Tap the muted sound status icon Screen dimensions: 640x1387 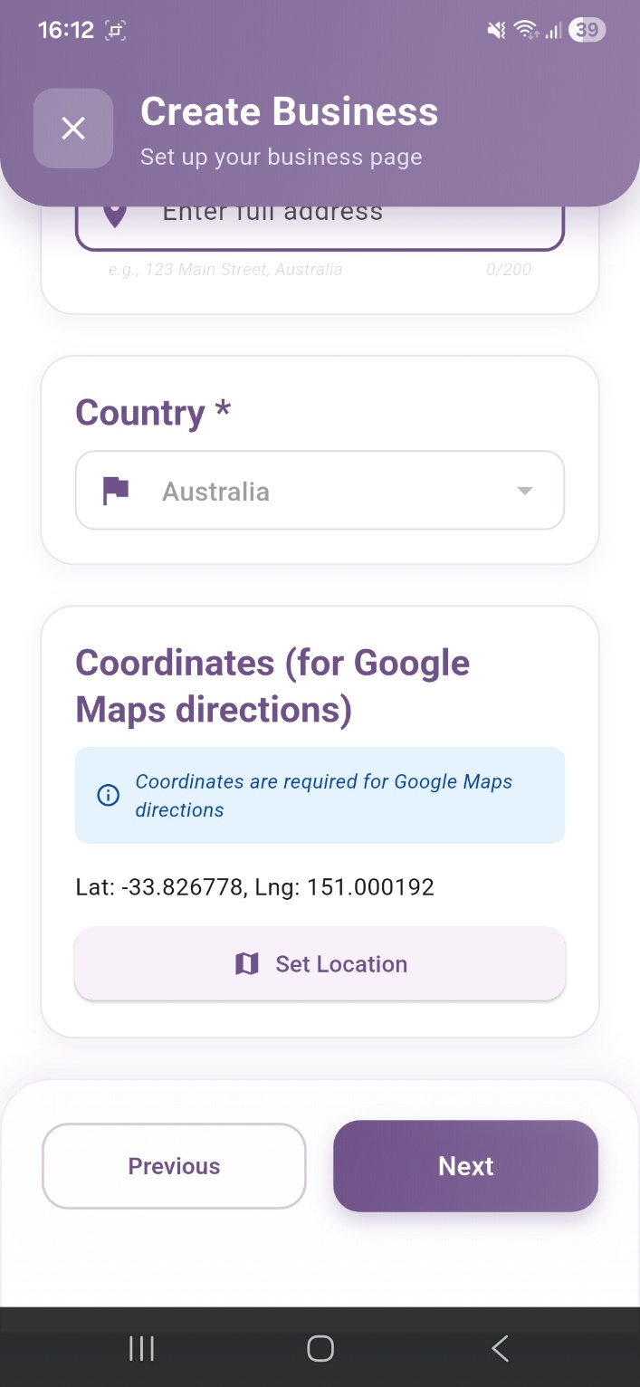coord(496,30)
